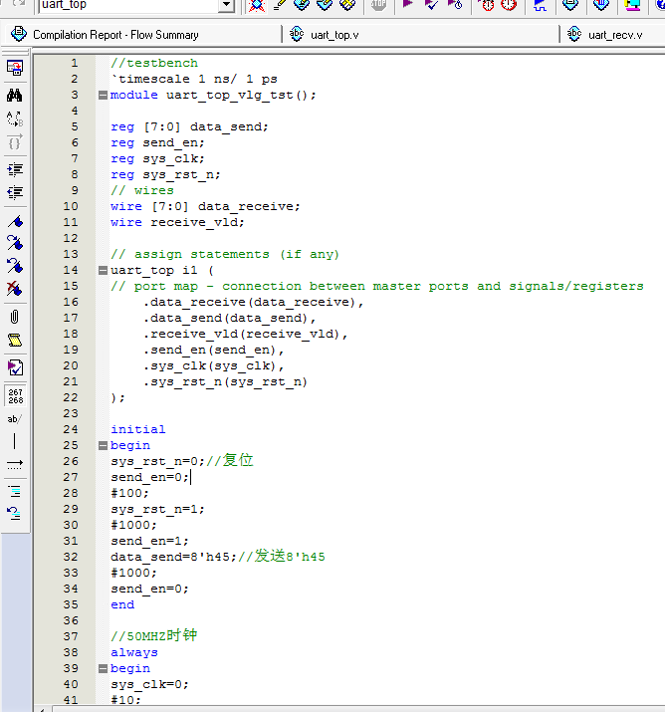
Task: Collapse the module uart_top_vlg_tst block
Action: pyautogui.click(x=103, y=95)
